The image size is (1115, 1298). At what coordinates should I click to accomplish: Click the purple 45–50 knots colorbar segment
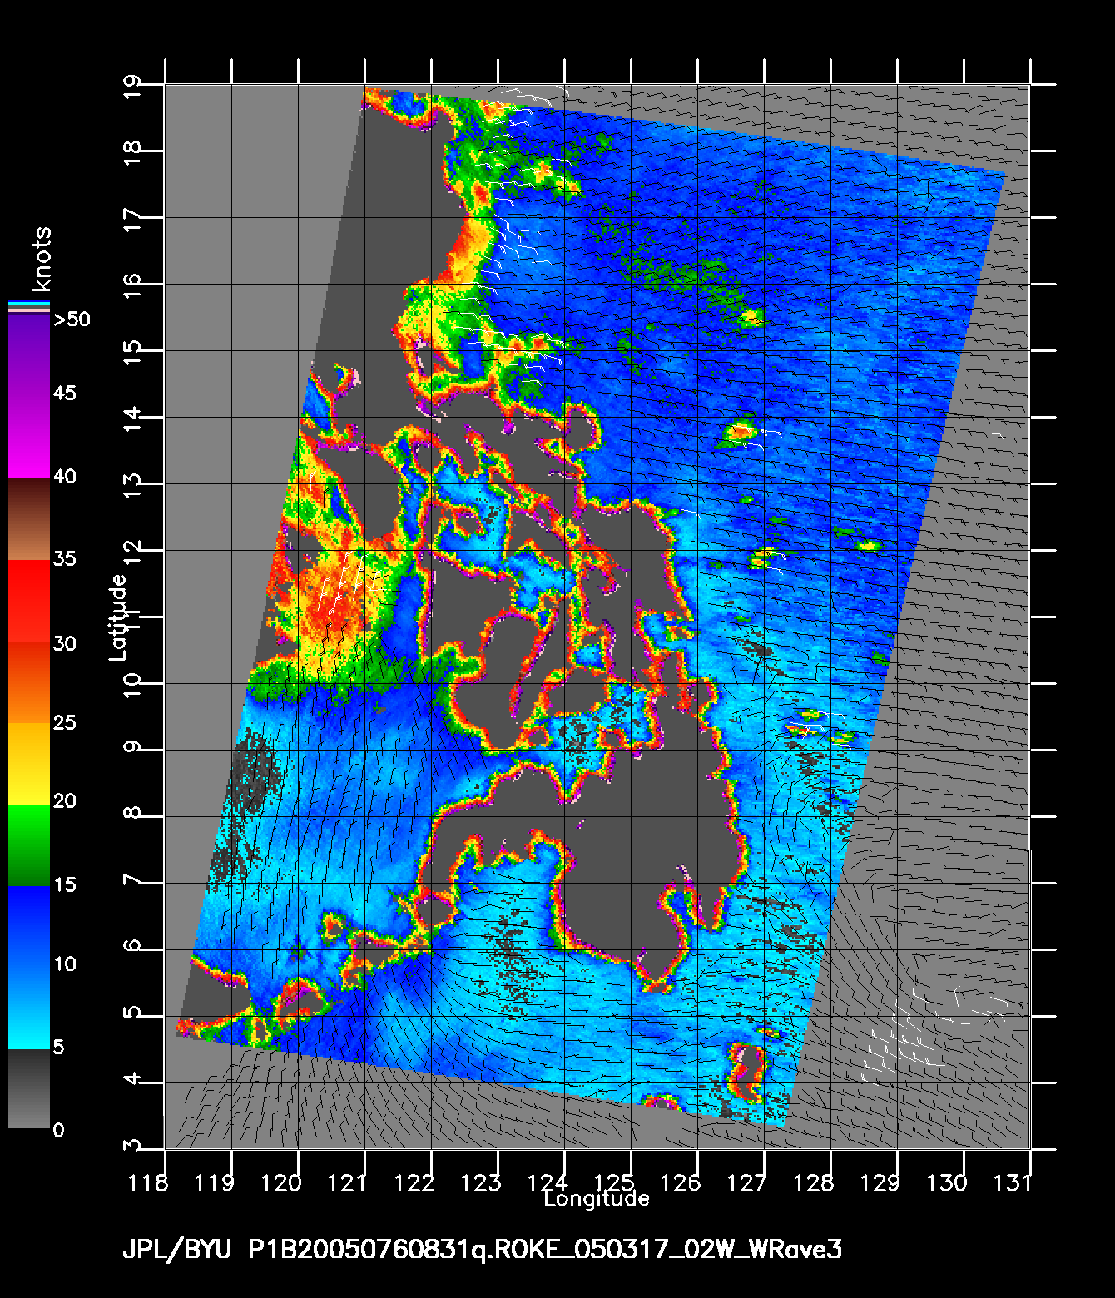click(x=29, y=356)
